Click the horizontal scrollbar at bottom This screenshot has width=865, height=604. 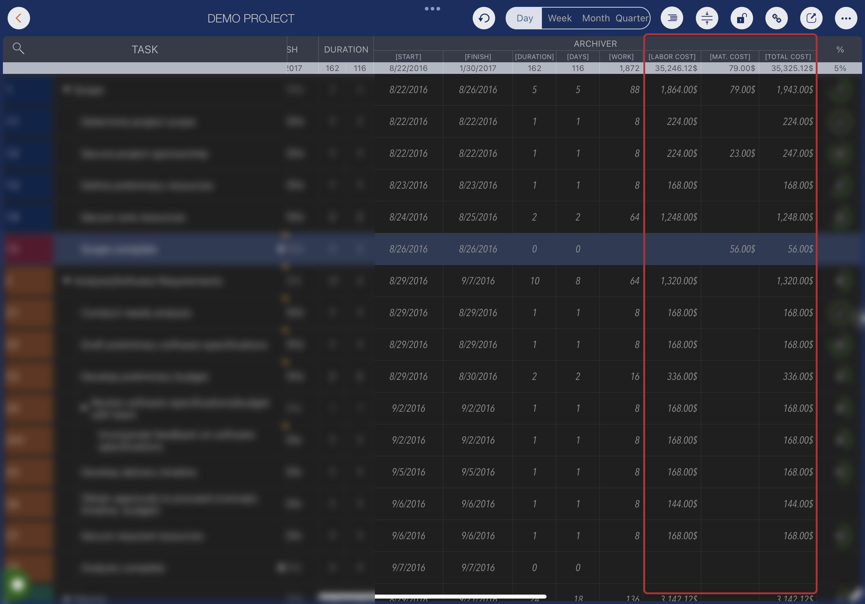tap(460, 596)
